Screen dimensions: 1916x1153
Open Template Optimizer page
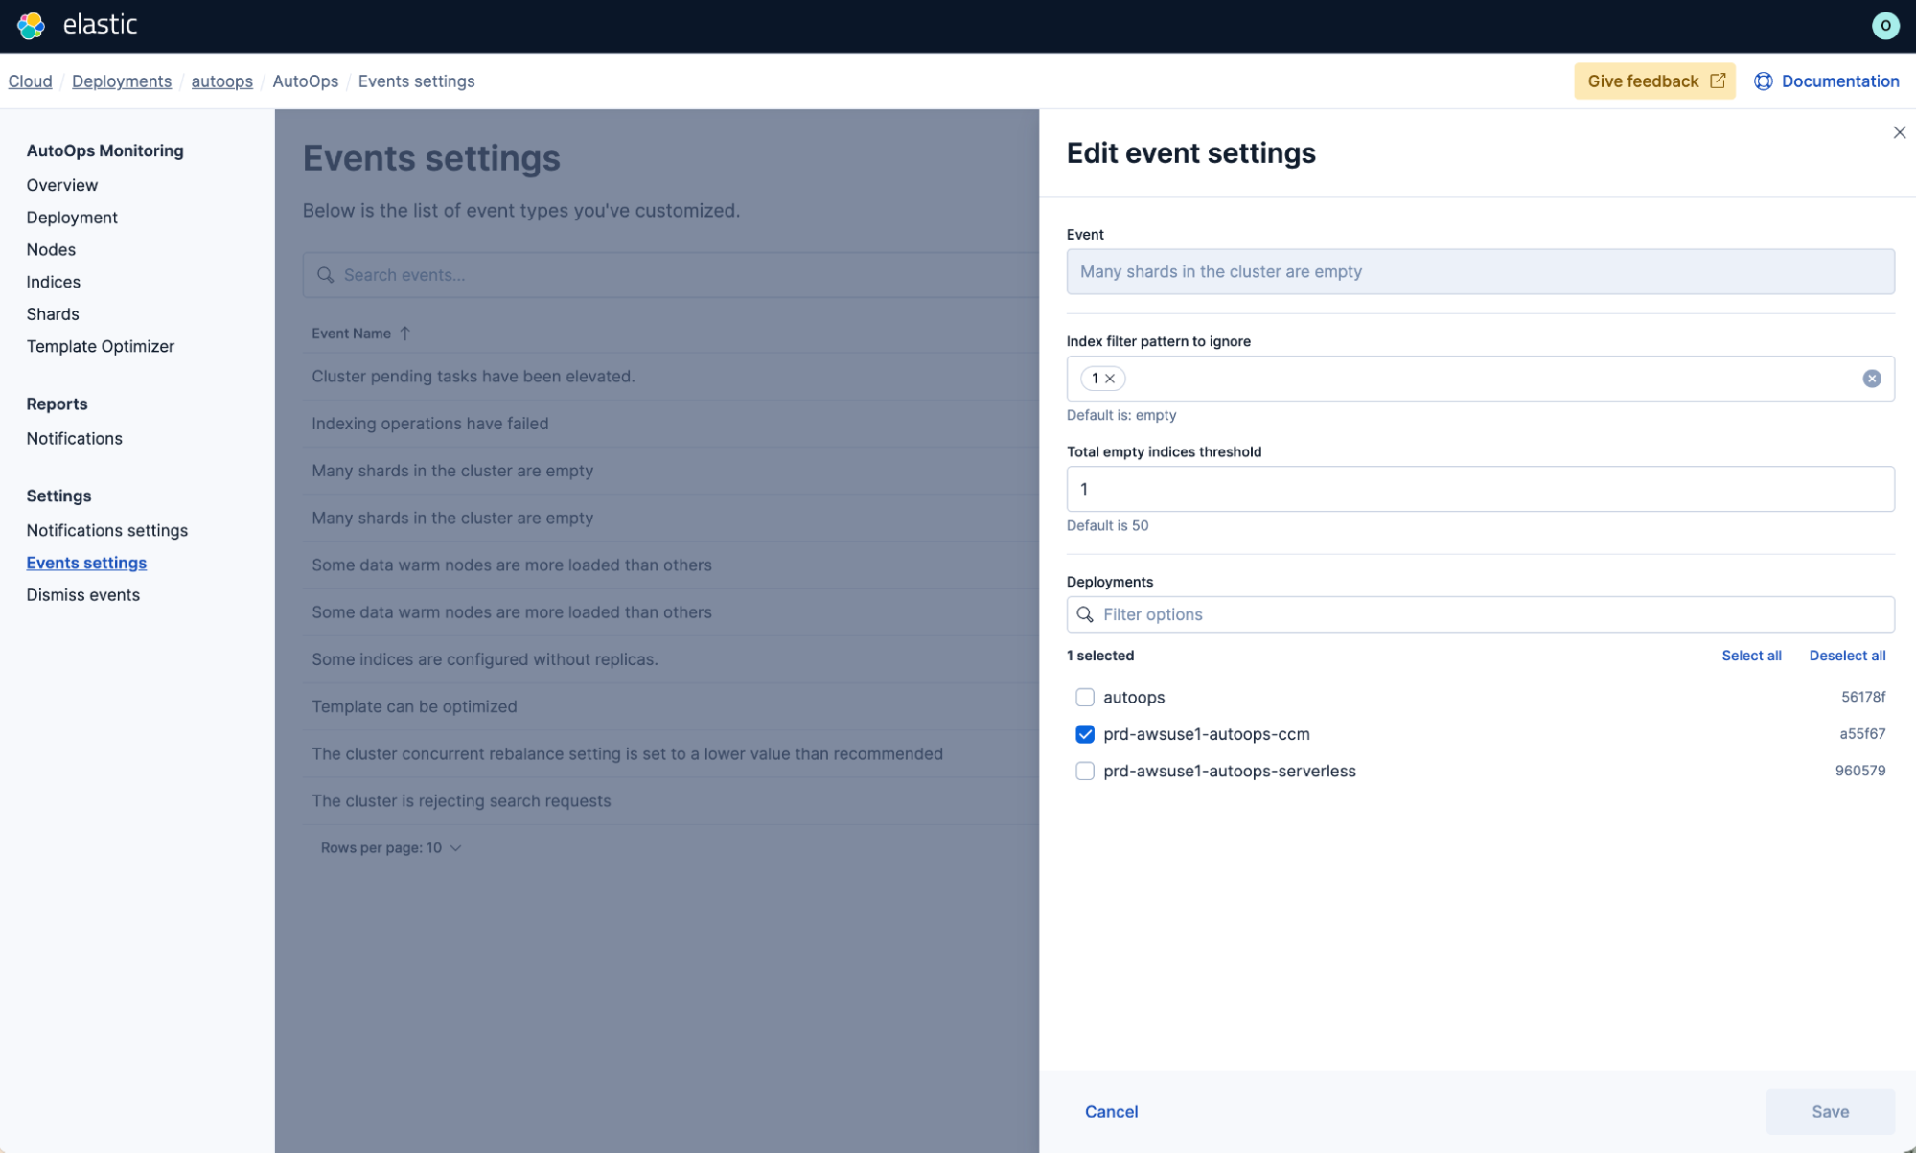click(x=101, y=346)
